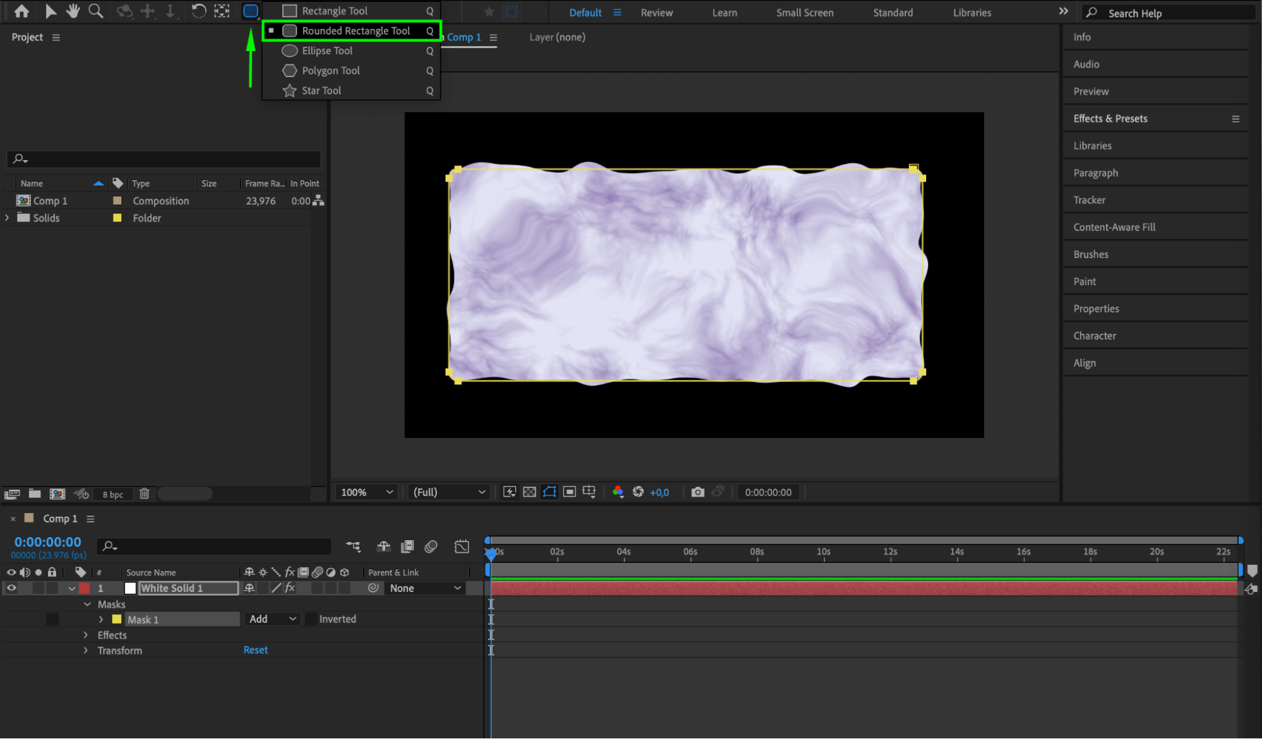This screenshot has height=739, width=1262.
Task: Click the yellow Mask 1 color swatch
Action: (x=117, y=619)
